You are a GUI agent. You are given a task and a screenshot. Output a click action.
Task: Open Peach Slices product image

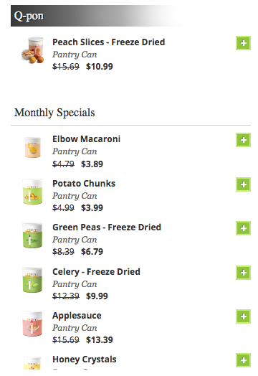point(32,50)
